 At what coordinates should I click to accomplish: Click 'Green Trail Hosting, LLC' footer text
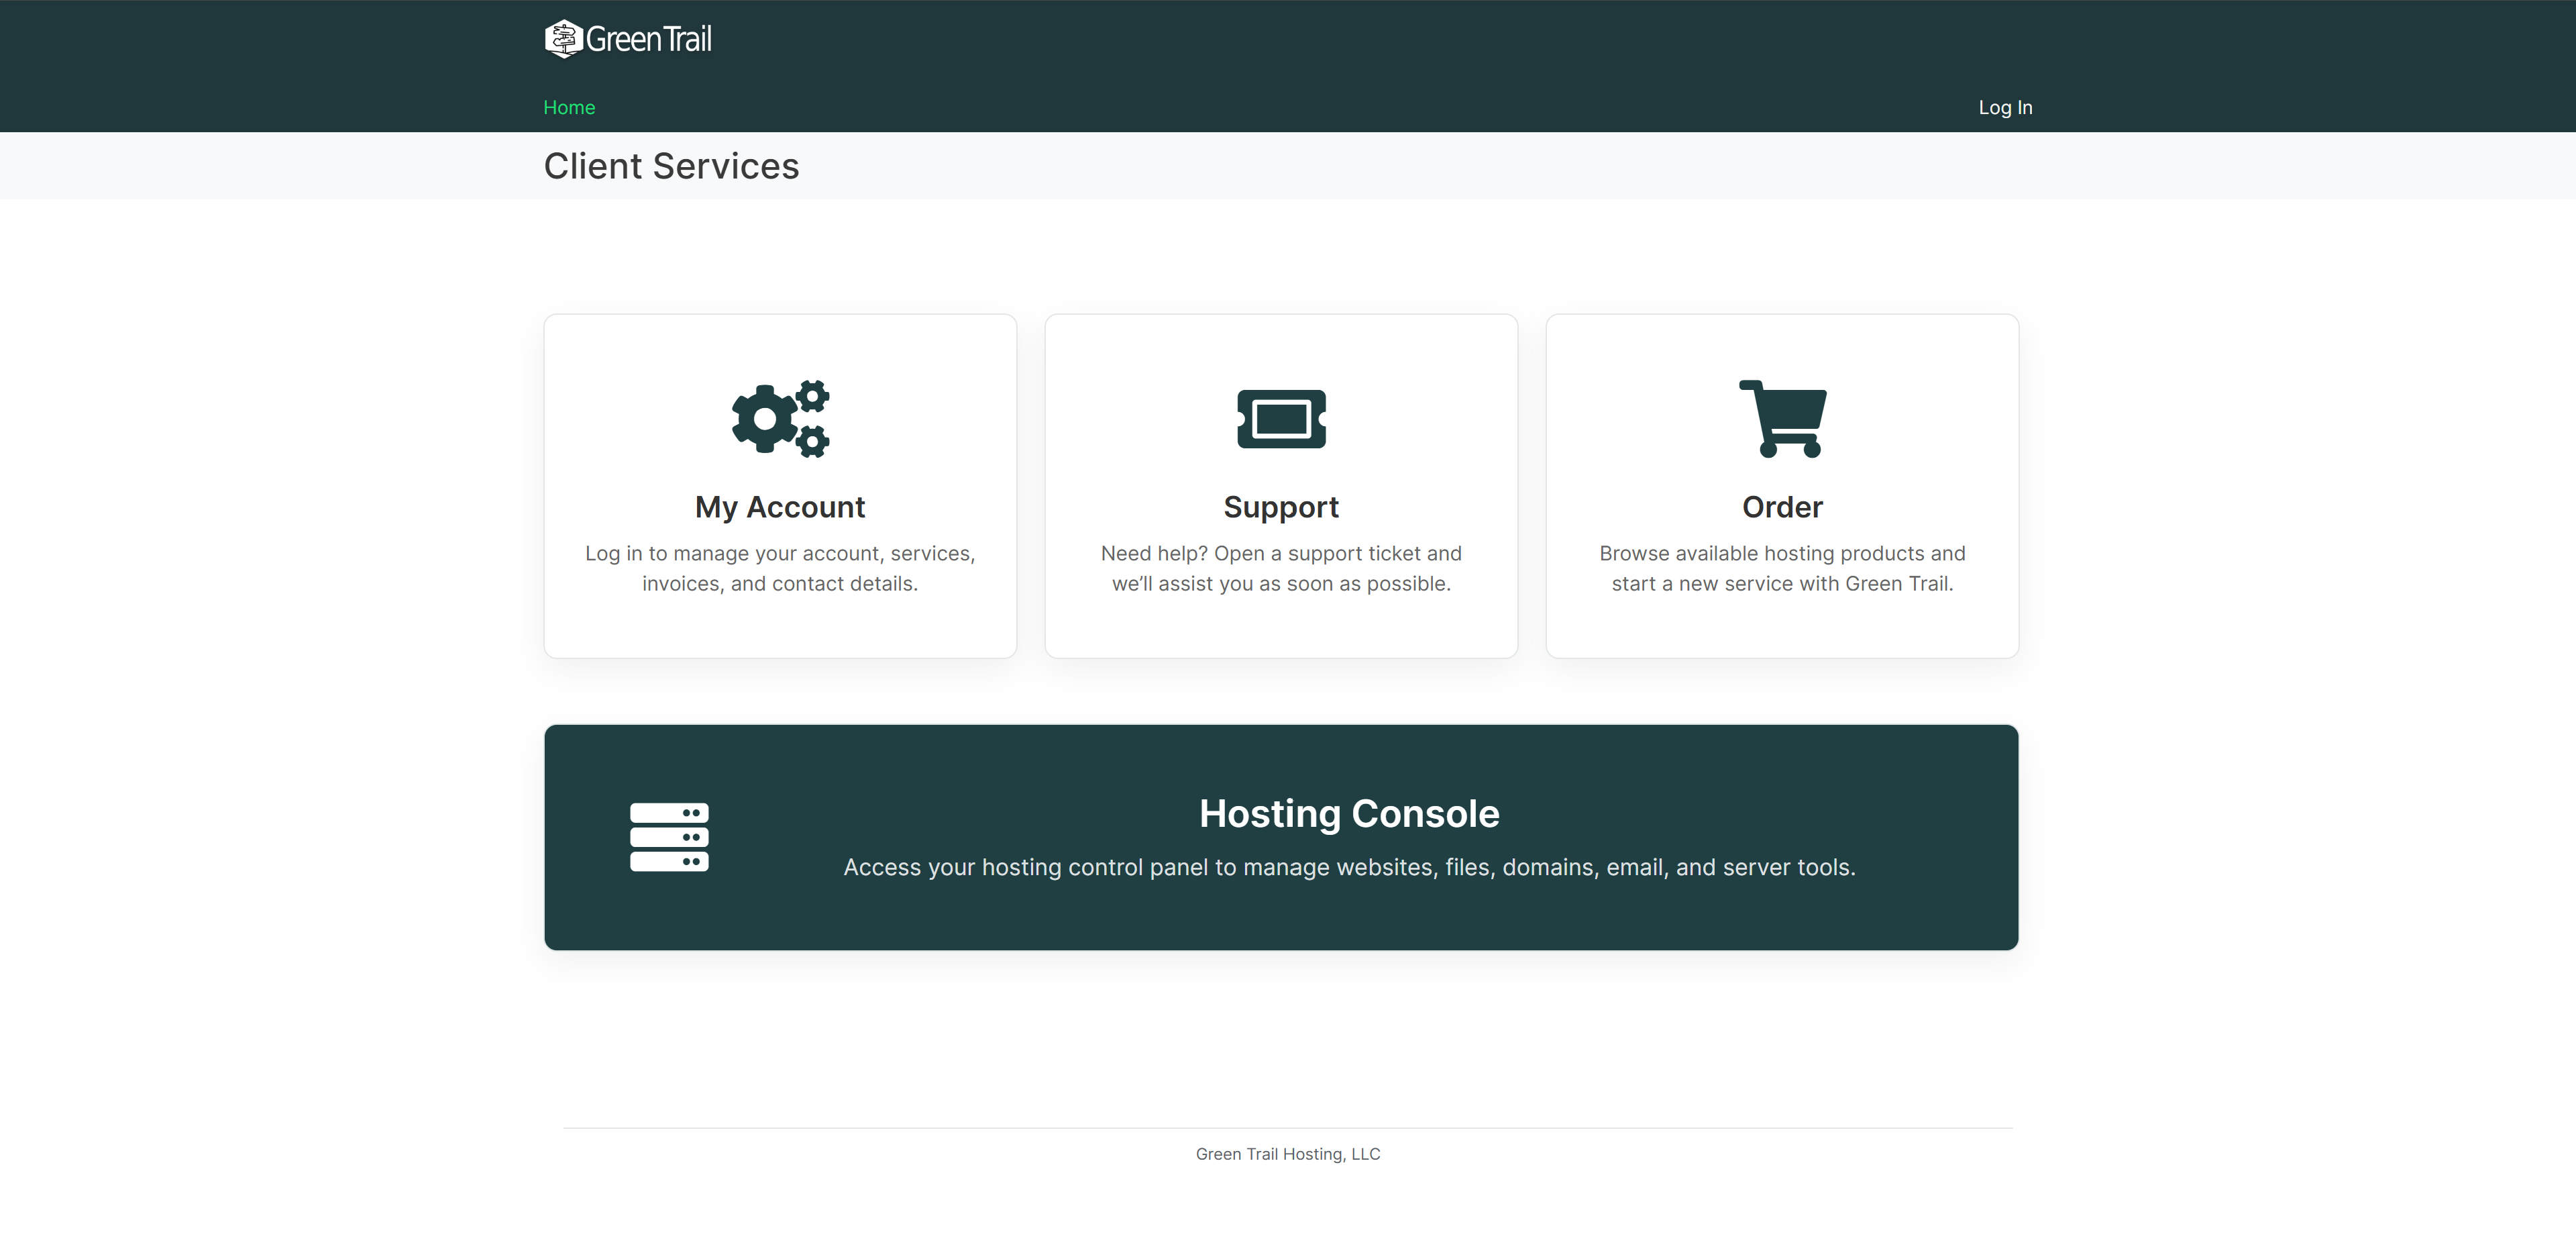point(1288,1154)
